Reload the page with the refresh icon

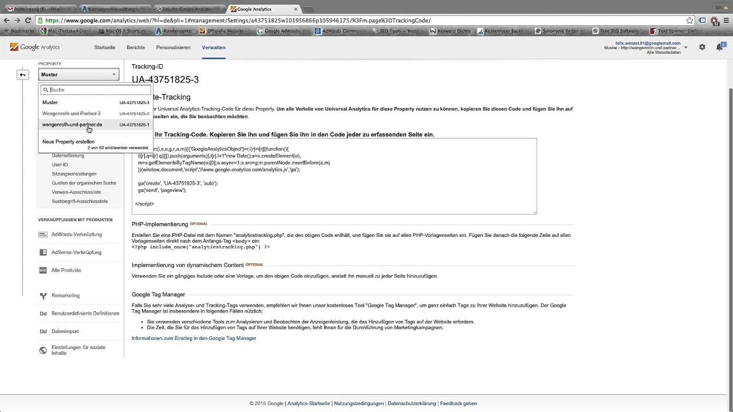(27, 20)
